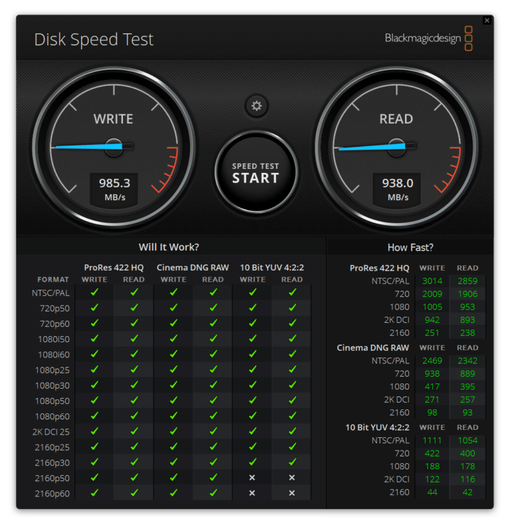Click the 2469 Cinema DNG NTSC/PAL write value
Viewport: 510px width, 527px height.
pos(432,361)
